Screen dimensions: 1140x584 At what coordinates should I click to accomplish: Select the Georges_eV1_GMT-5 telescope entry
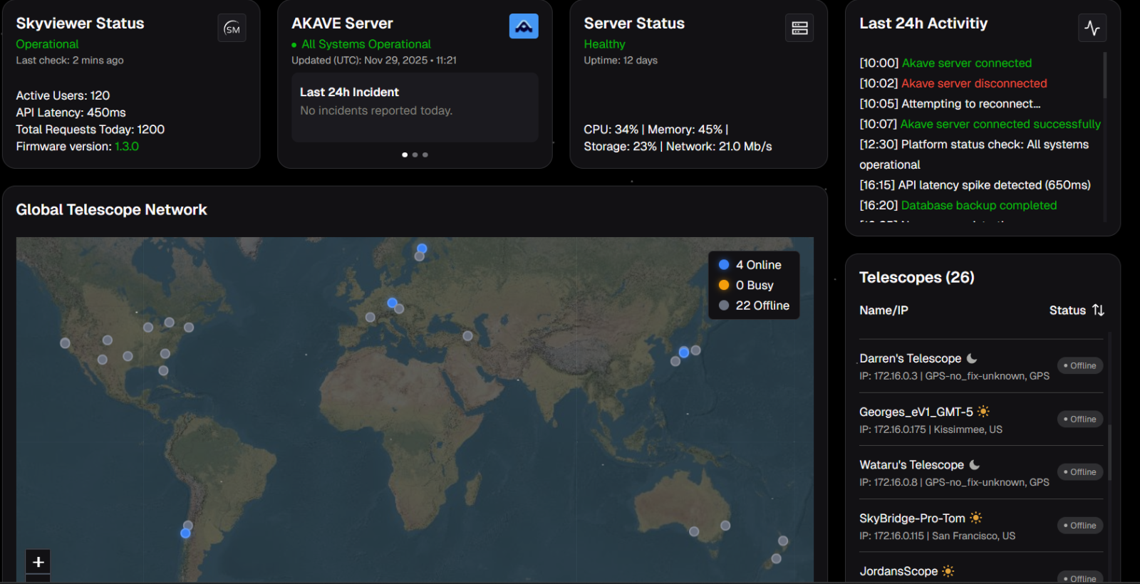click(916, 412)
